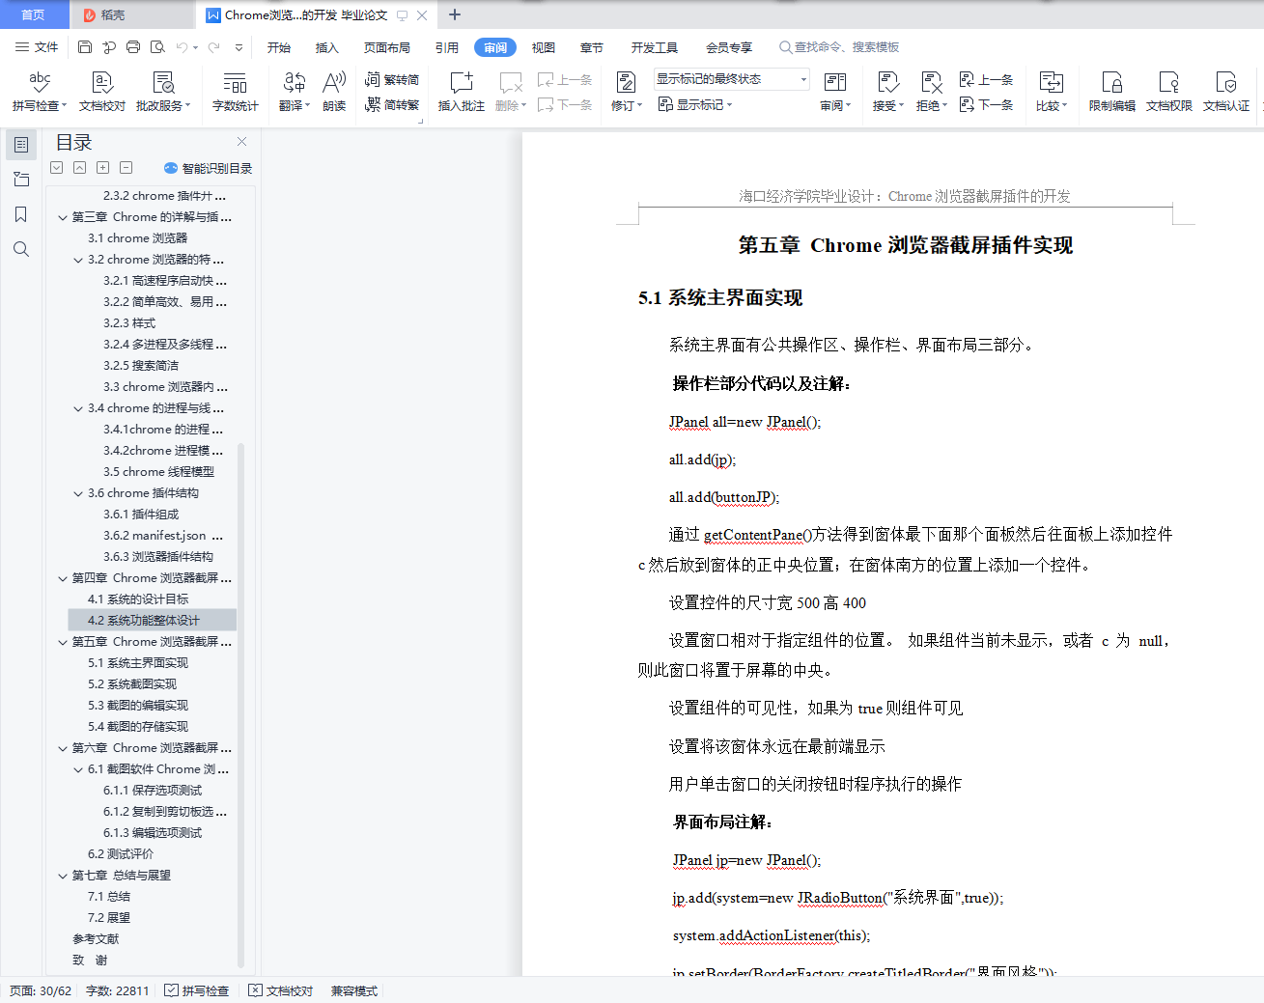Open the 文档校对 proofreading tool
1264x1003 pixels.
click(x=102, y=92)
